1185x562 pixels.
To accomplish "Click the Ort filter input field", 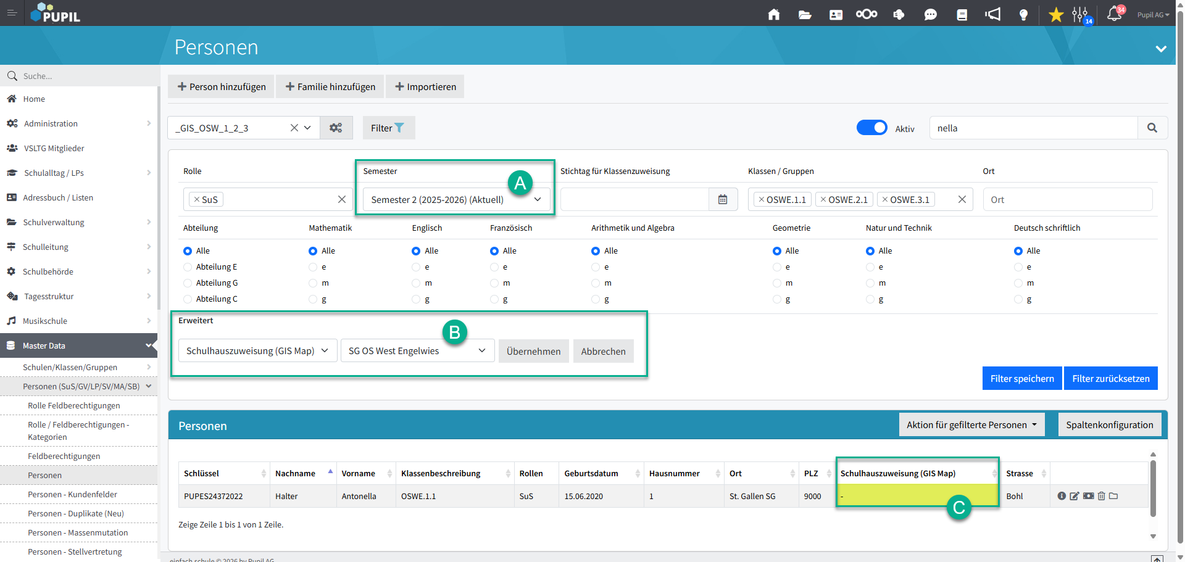I will 1067,200.
